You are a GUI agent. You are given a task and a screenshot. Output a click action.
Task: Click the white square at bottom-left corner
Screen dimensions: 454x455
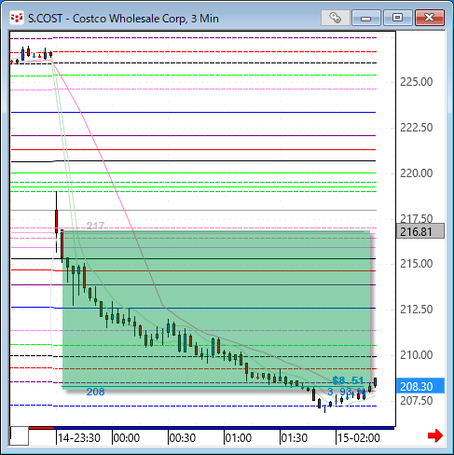pos(20,436)
